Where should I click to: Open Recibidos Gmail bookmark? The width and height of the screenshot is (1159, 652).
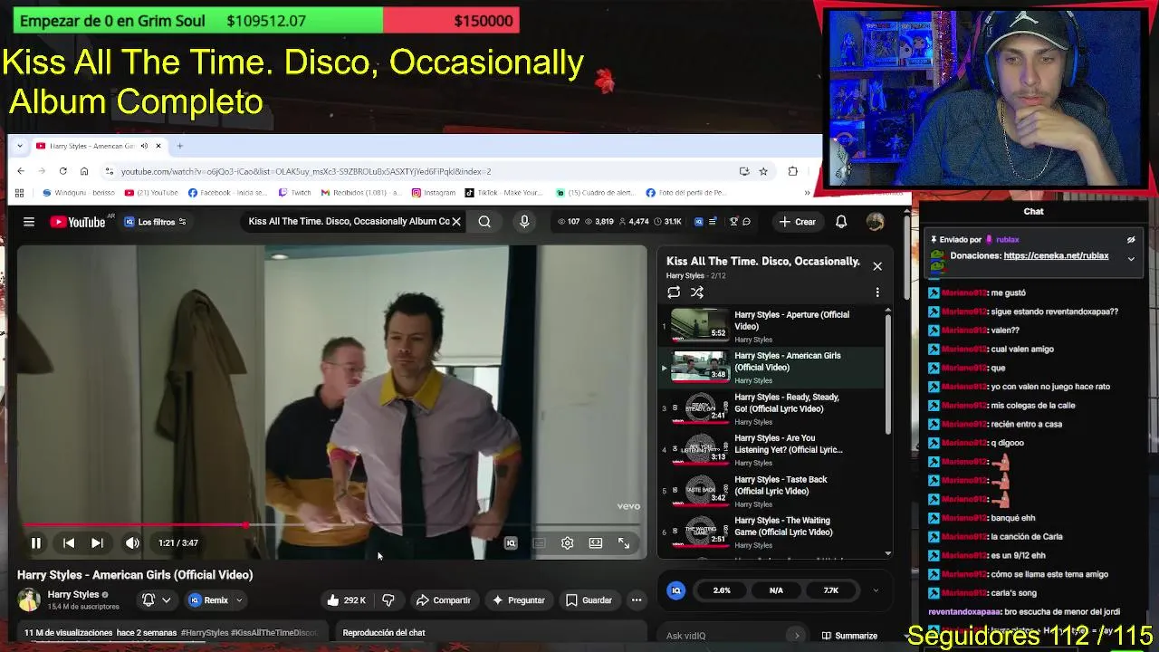click(360, 193)
